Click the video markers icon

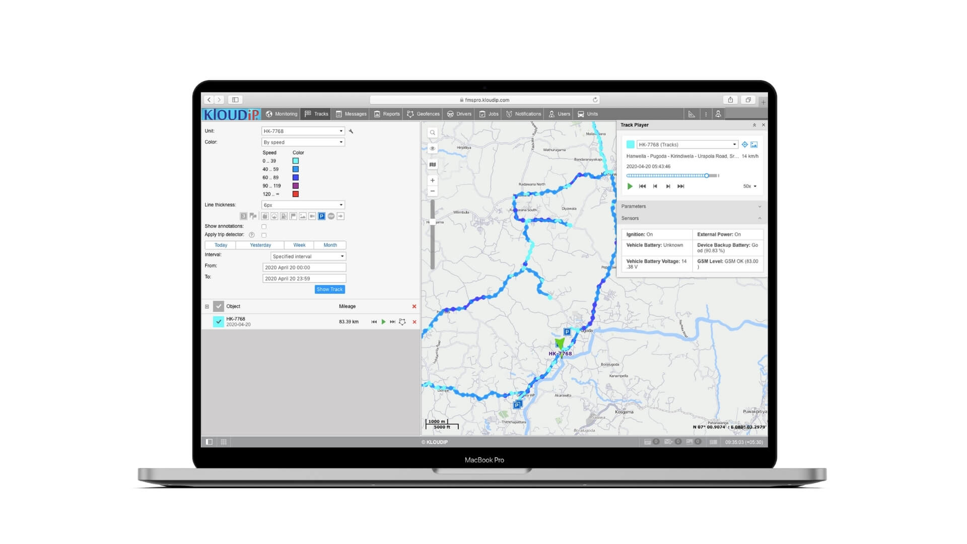click(312, 216)
